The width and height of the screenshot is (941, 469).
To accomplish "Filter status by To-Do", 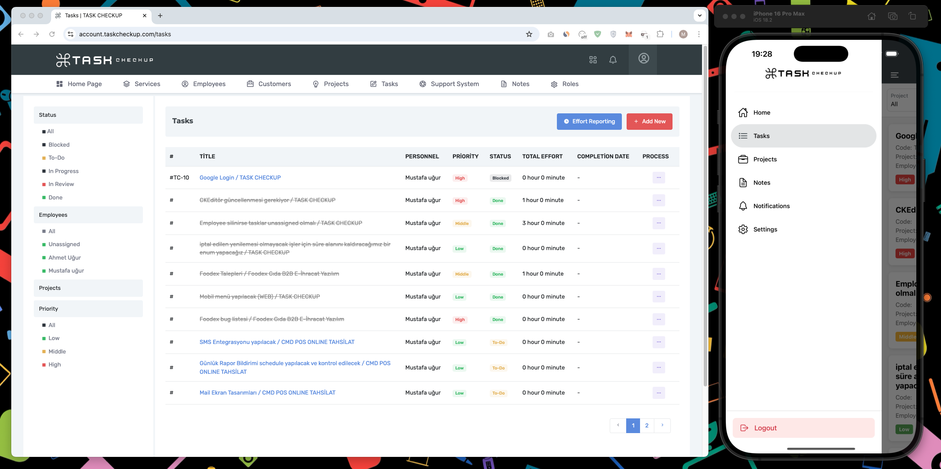I will [56, 158].
